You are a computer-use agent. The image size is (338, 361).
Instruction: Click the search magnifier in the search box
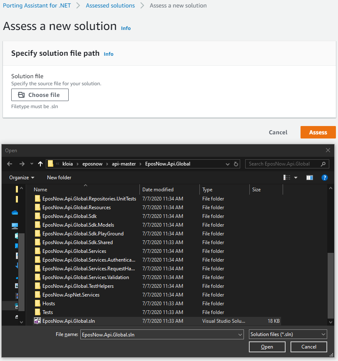[x=323, y=164]
